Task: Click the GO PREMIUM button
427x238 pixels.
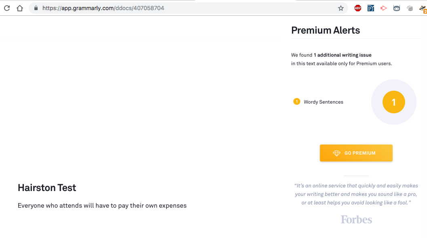Action: [356, 153]
